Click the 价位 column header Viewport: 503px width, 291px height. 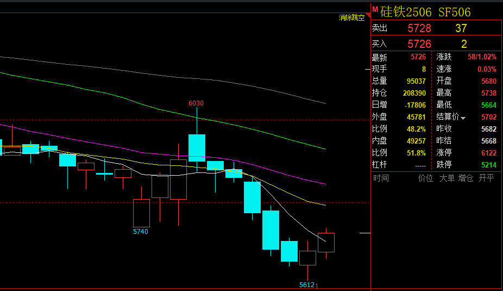tap(425, 178)
